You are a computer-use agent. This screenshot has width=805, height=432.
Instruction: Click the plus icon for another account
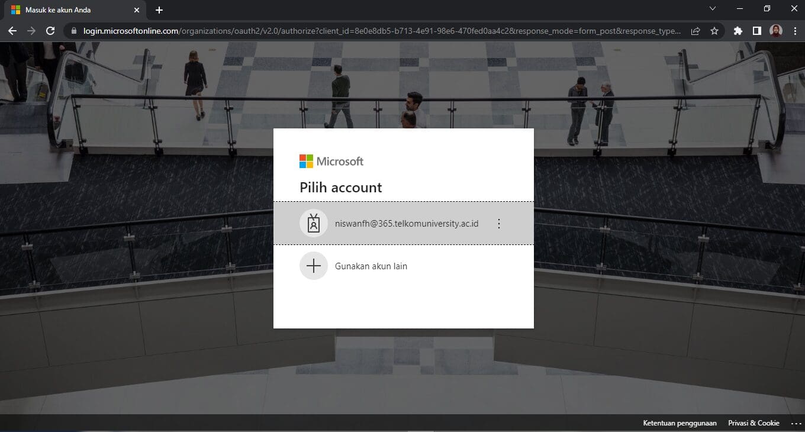(314, 266)
